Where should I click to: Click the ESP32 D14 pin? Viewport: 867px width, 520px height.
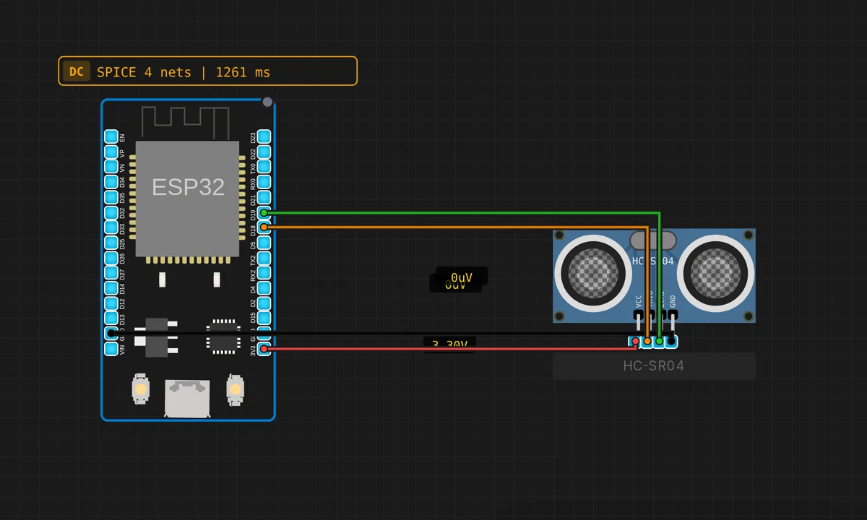(111, 288)
